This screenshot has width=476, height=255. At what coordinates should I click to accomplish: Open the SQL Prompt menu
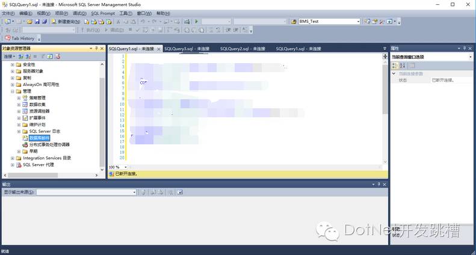103,13
